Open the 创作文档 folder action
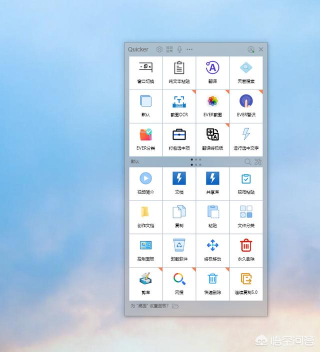This screenshot has width=320, height=352. coord(145,217)
